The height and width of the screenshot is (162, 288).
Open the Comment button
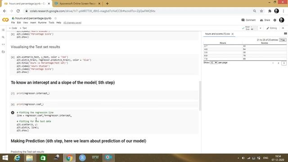[248, 20]
